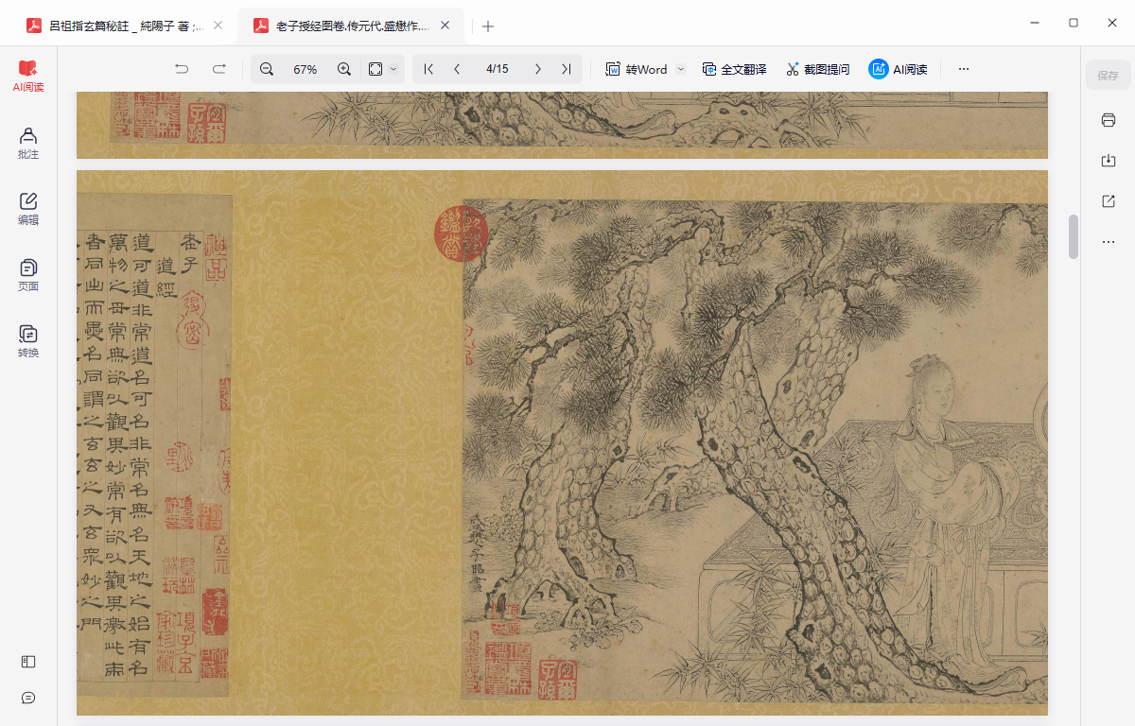Zoom out with the minus magnifier

[267, 69]
